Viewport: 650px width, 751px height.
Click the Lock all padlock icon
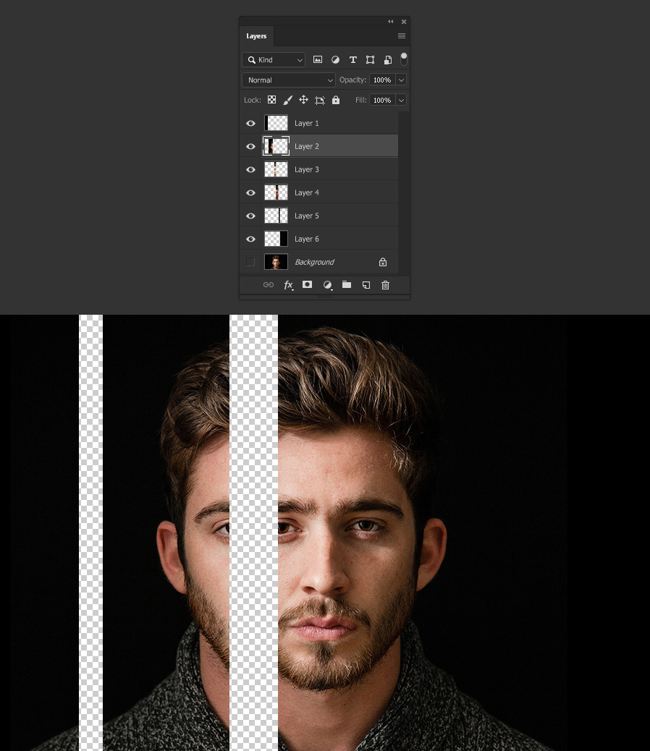(x=336, y=100)
